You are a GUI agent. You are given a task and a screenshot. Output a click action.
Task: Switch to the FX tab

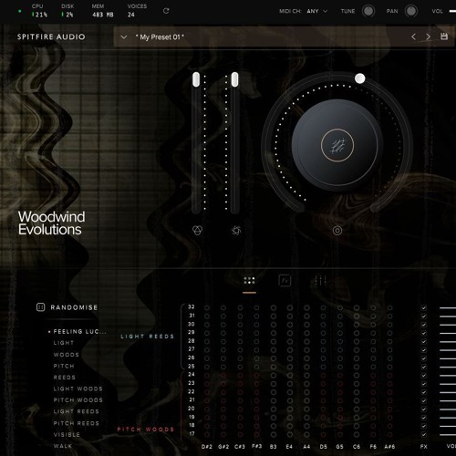[x=285, y=280]
